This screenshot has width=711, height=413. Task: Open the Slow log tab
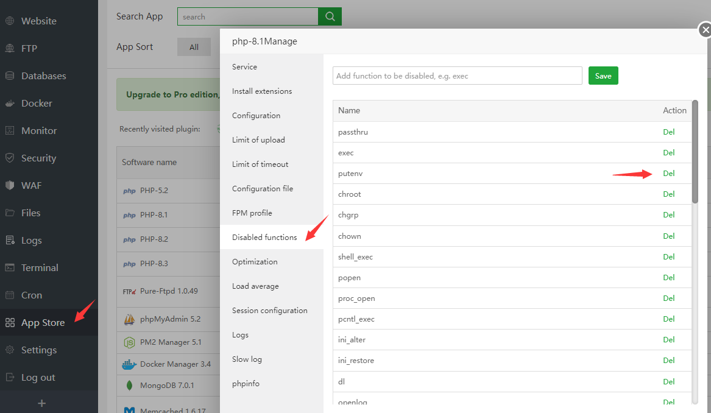tap(272, 359)
